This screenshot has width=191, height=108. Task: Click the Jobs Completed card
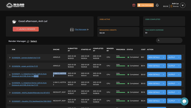pyautogui.click(x=164, y=21)
